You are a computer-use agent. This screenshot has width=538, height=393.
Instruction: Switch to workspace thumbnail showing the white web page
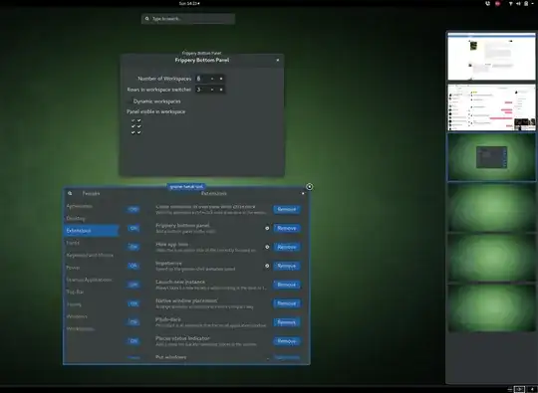(x=491, y=57)
